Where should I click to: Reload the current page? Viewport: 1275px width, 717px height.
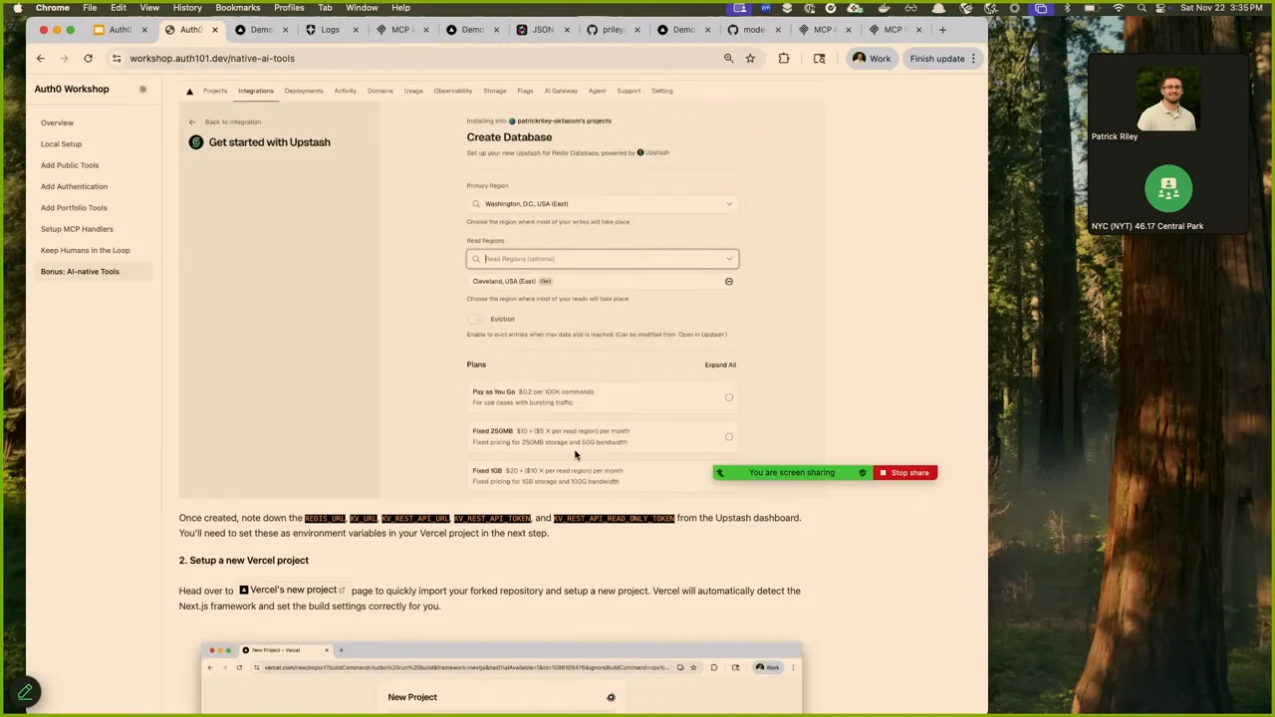(x=89, y=59)
